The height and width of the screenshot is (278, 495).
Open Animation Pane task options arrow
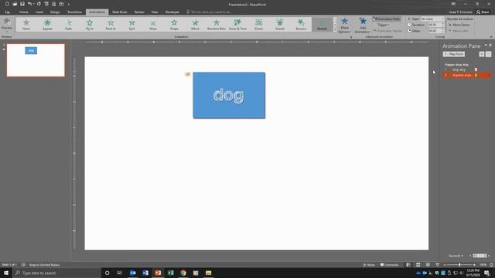click(486, 46)
